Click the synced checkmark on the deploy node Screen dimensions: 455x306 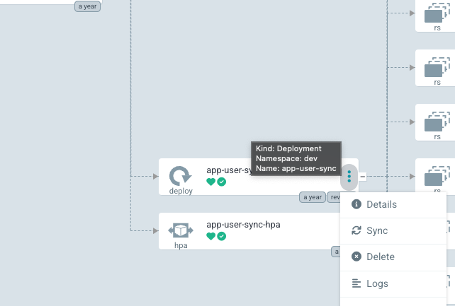222,182
